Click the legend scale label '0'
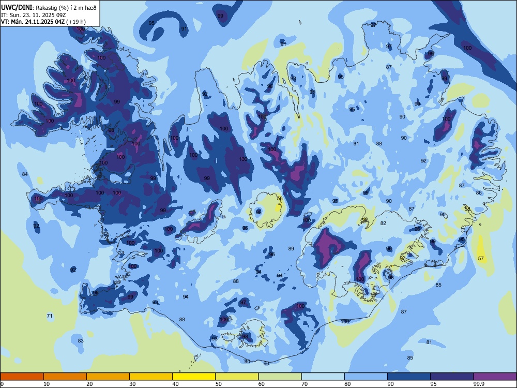The height and width of the screenshot is (388, 517). click(x=2, y=384)
